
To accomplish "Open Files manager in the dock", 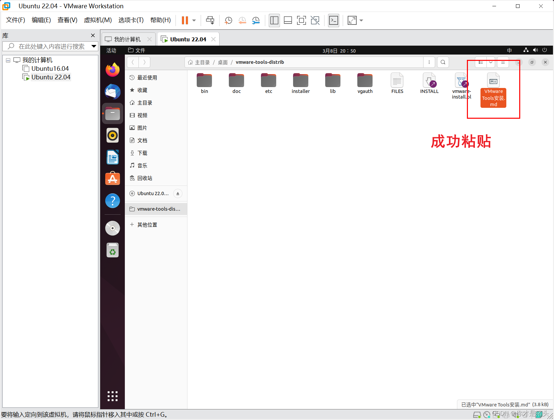I will click(x=113, y=113).
